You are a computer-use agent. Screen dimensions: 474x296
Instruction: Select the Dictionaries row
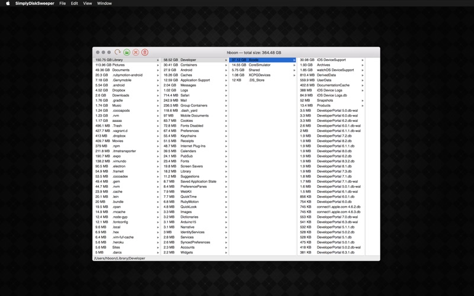(x=195, y=217)
